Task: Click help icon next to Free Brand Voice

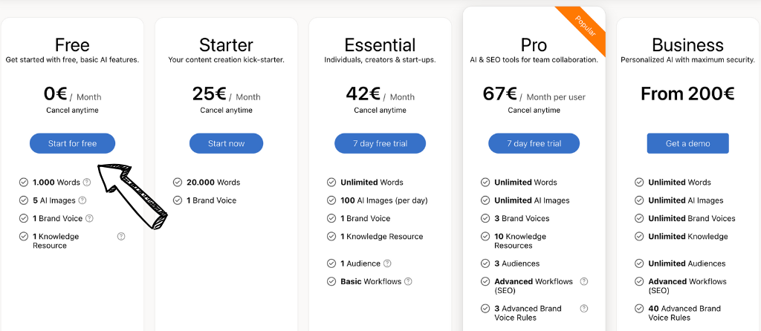Action: [x=89, y=218]
